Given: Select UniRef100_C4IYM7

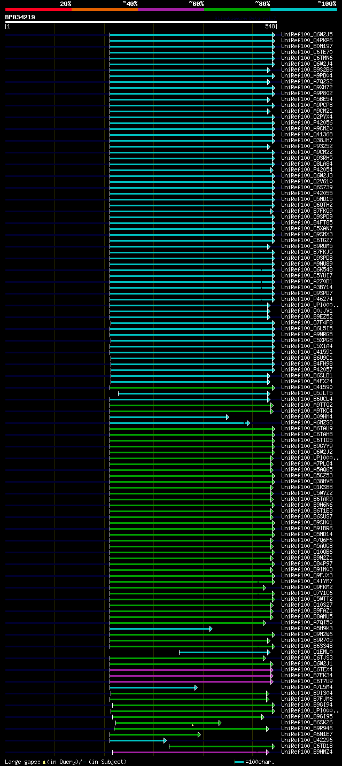Looking at the screenshot, I should coord(307,581).
